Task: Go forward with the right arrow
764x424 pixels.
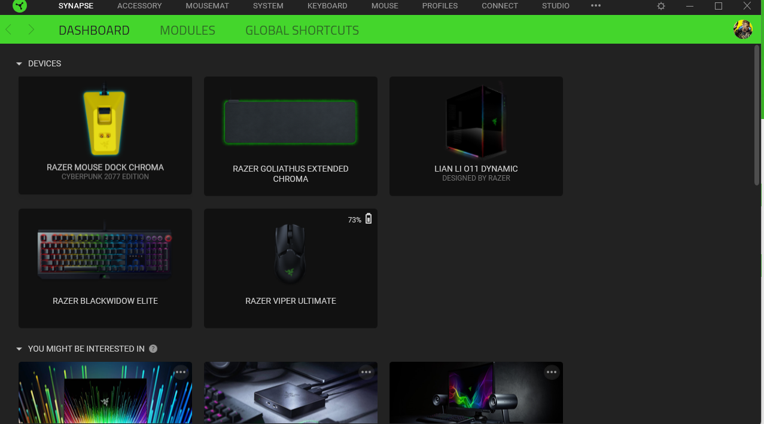Action: coord(31,30)
